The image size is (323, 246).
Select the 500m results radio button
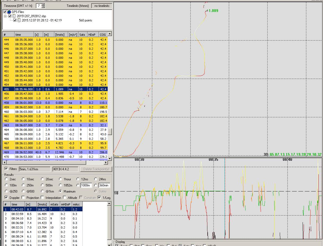coord(42,185)
